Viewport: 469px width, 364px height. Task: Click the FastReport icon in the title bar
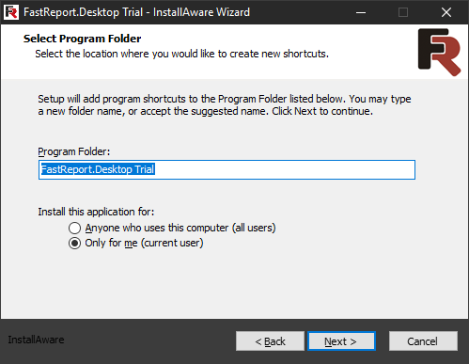[x=11, y=12]
